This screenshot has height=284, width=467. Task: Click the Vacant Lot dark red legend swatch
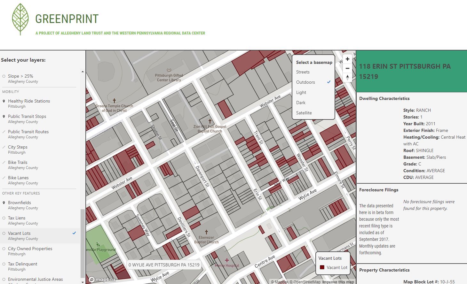322,267
